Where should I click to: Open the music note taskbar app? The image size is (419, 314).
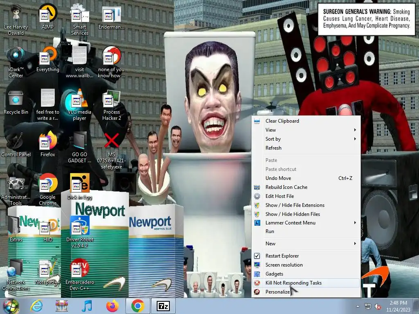pos(87,306)
